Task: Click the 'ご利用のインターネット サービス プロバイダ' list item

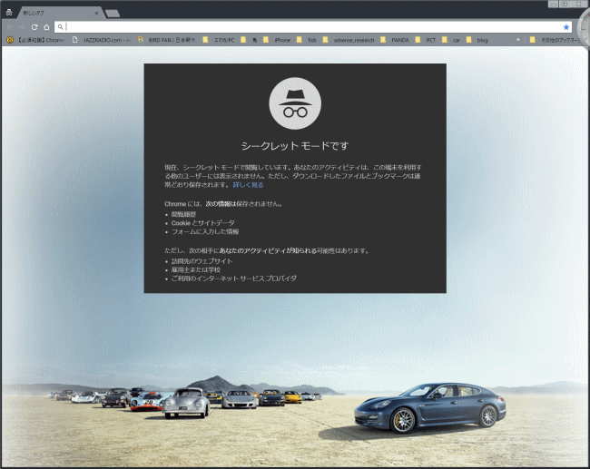Action: [233, 278]
